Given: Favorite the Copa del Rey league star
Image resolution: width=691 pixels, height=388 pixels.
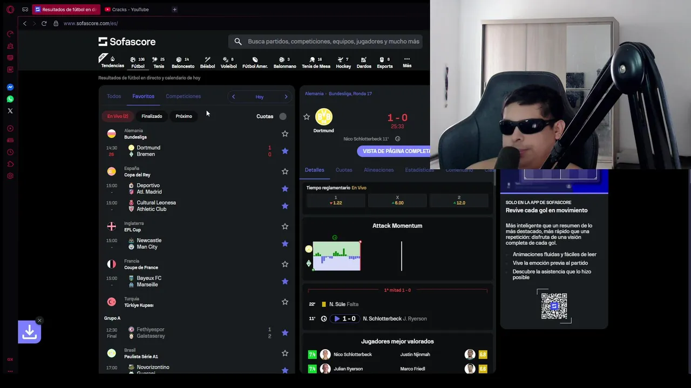Looking at the screenshot, I should pyautogui.click(x=285, y=171).
